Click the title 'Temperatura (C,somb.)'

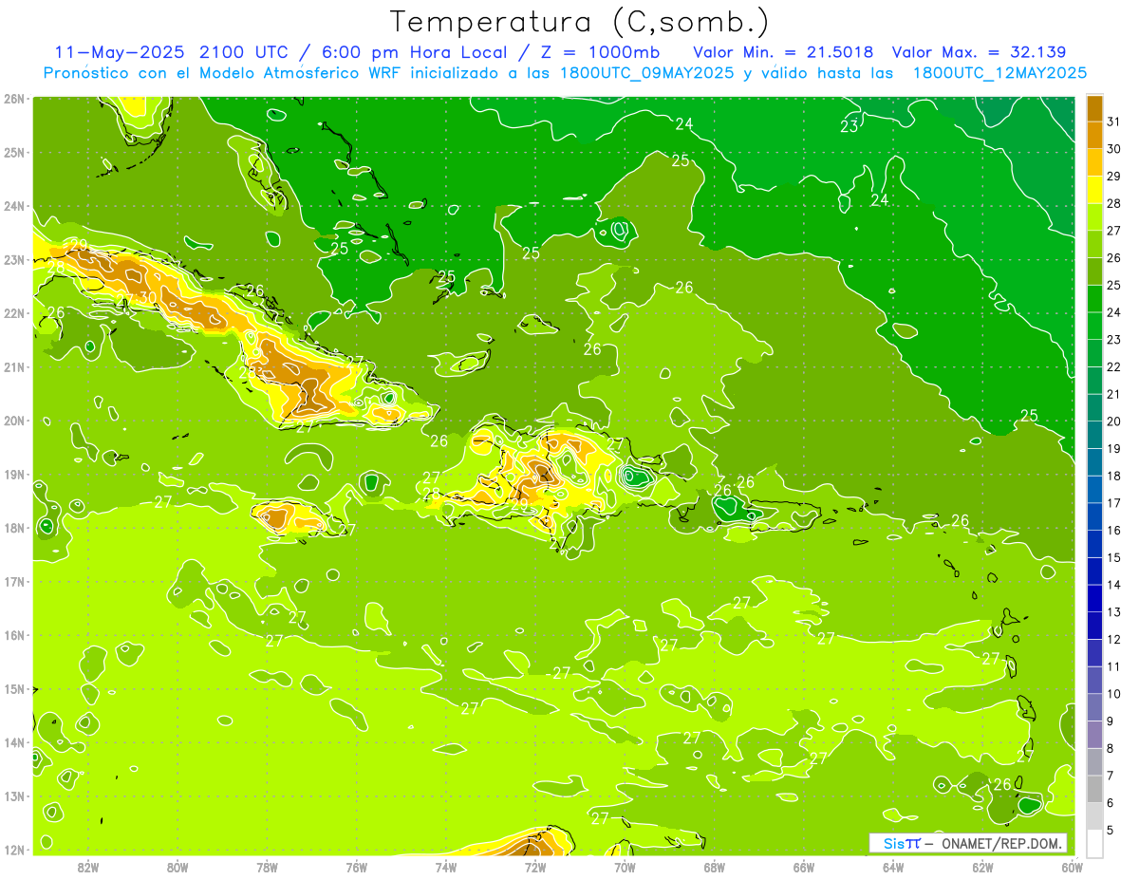[580, 22]
